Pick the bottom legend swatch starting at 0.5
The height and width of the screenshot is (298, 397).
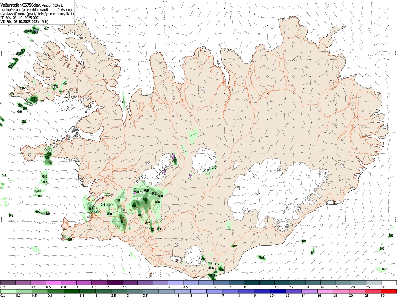pos(40,291)
